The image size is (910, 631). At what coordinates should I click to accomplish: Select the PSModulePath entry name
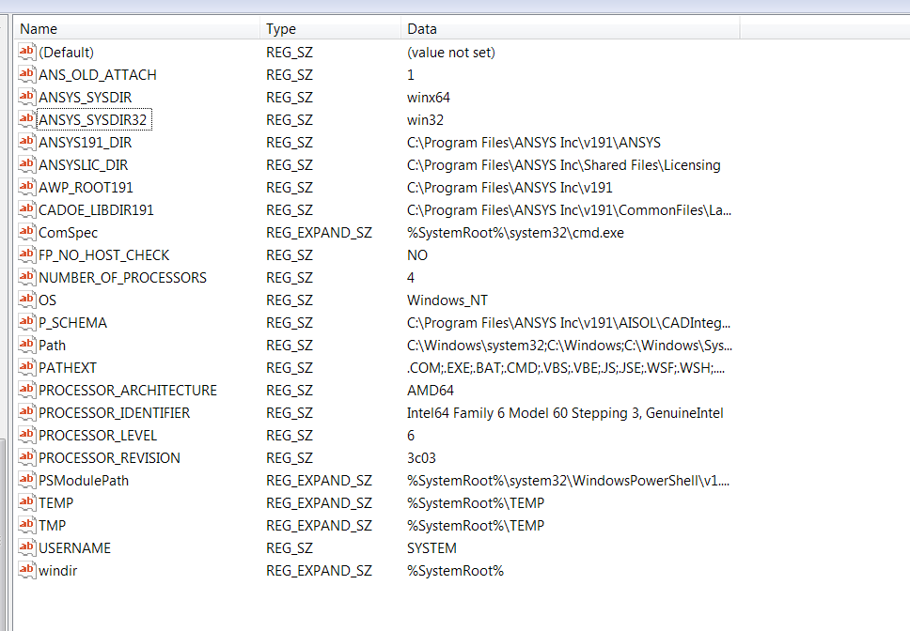(84, 481)
